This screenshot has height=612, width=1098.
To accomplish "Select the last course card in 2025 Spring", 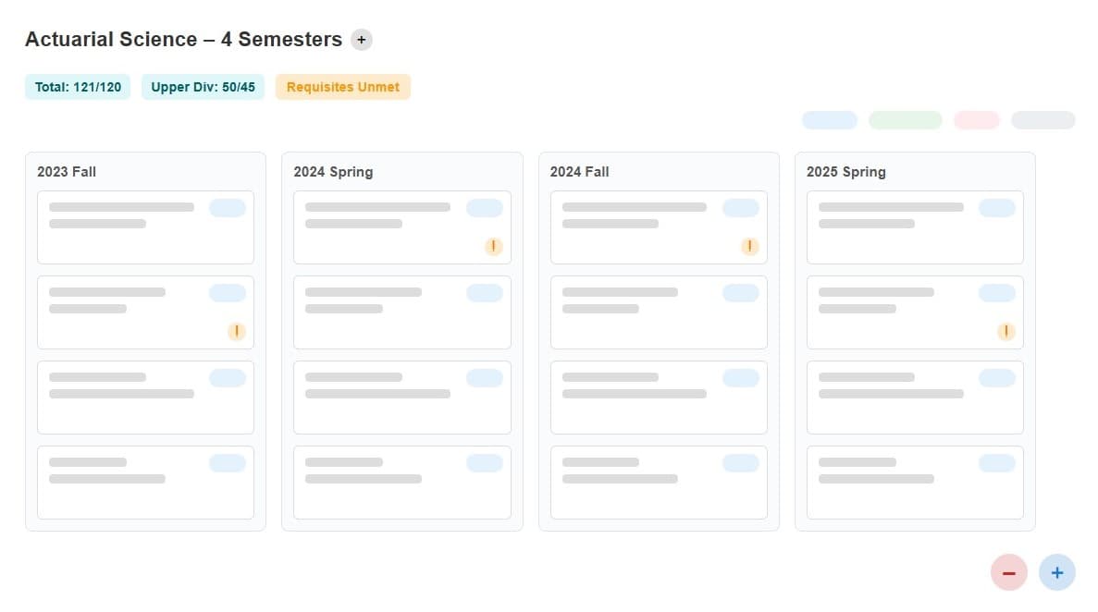I will pyautogui.click(x=914, y=482).
